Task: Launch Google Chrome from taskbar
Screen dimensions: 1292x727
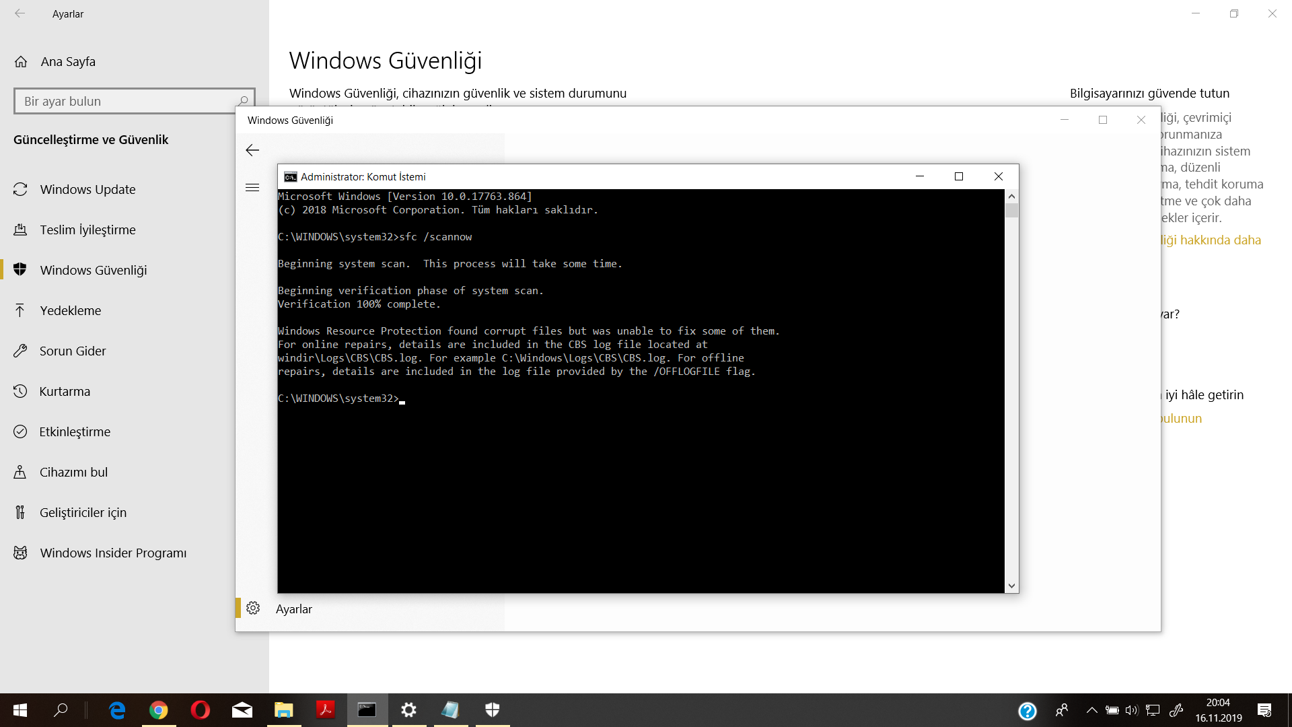Action: pos(159,710)
